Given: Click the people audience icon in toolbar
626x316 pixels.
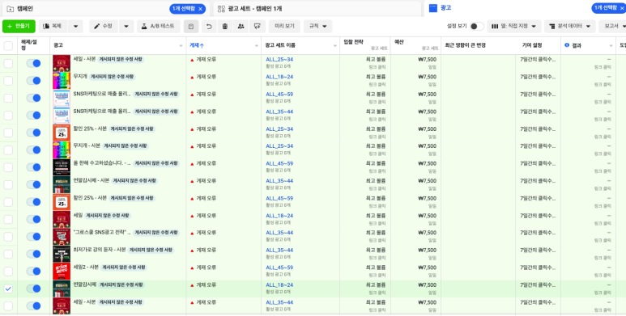Looking at the screenshot, I should pyautogui.click(x=241, y=27).
